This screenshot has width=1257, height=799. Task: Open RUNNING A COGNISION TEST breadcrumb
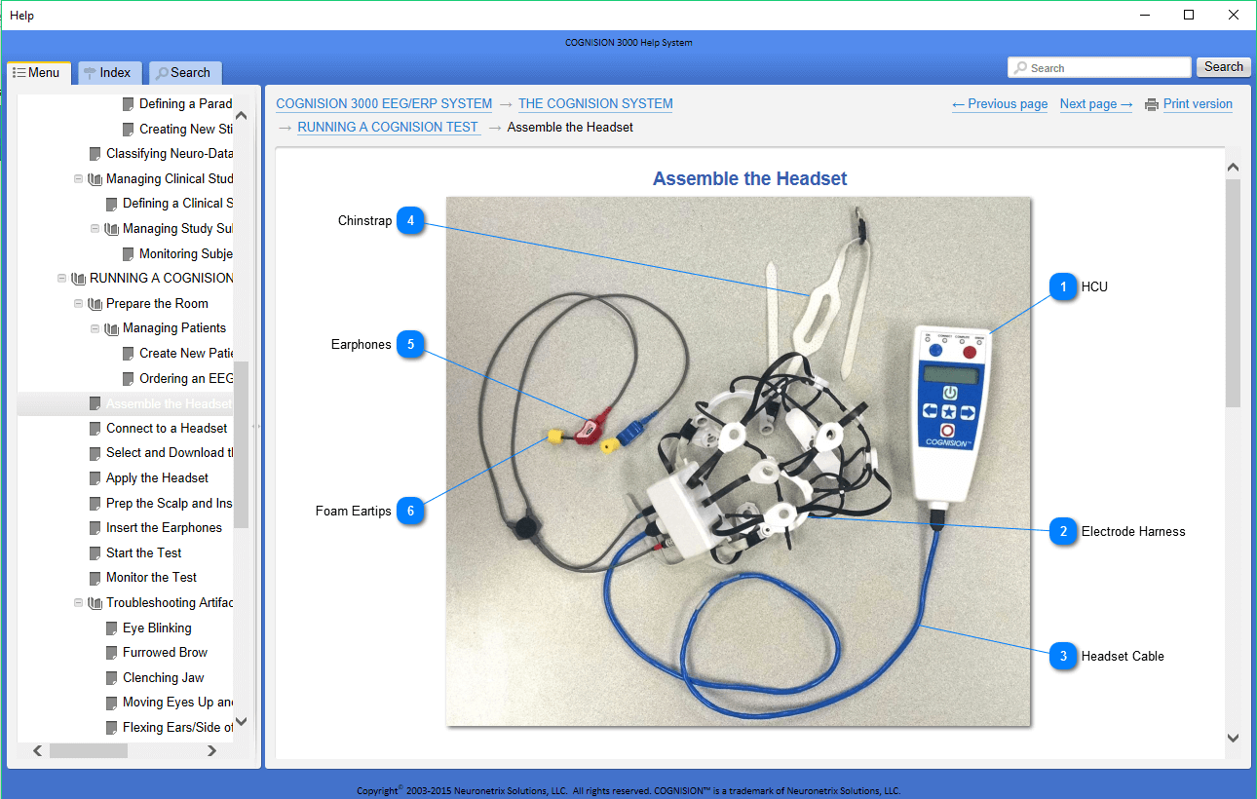(x=388, y=127)
